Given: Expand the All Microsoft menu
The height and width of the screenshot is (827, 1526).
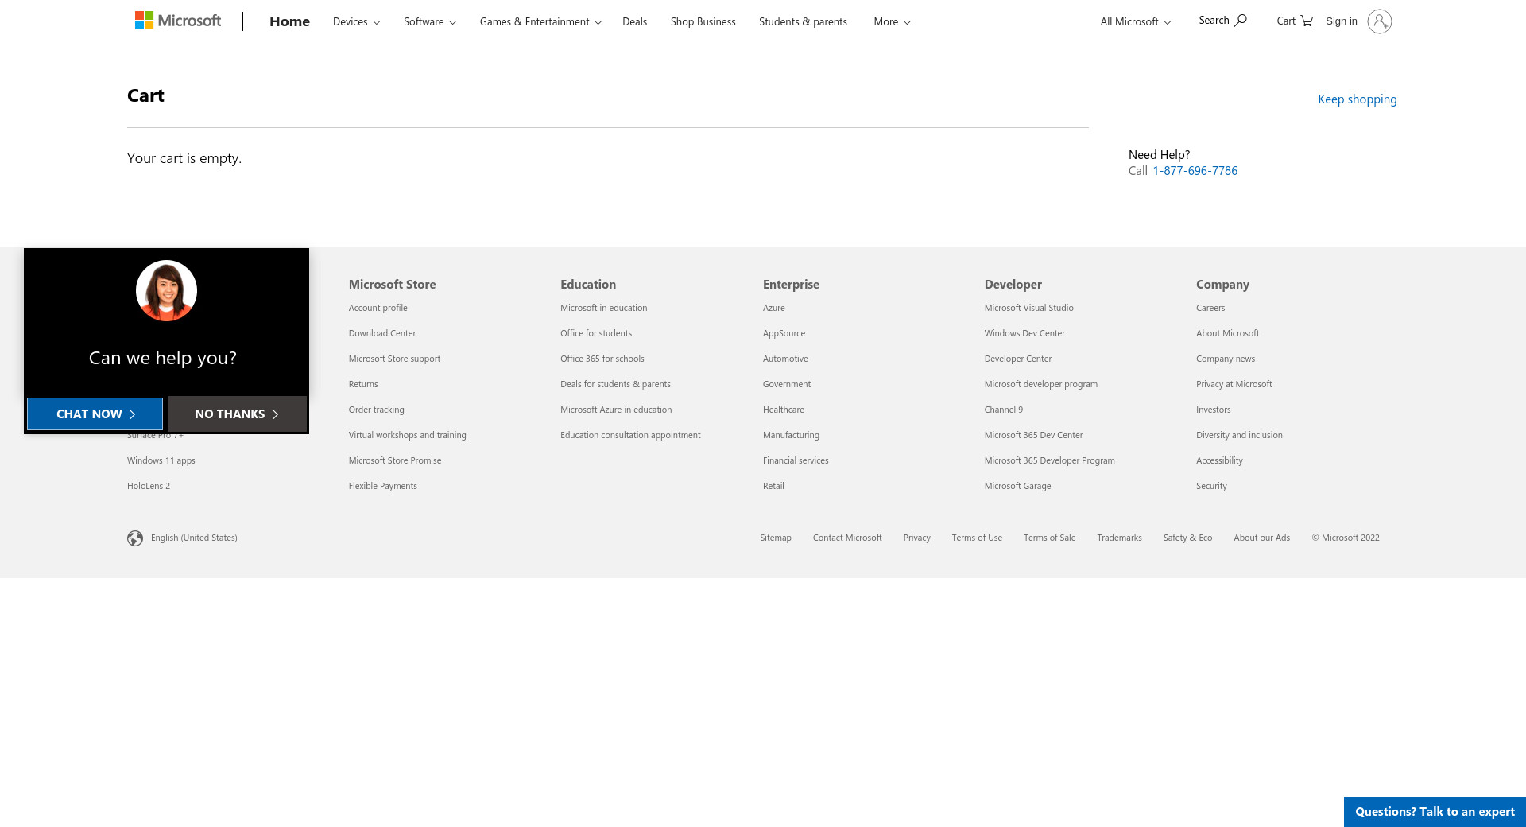Looking at the screenshot, I should click(x=1135, y=22).
